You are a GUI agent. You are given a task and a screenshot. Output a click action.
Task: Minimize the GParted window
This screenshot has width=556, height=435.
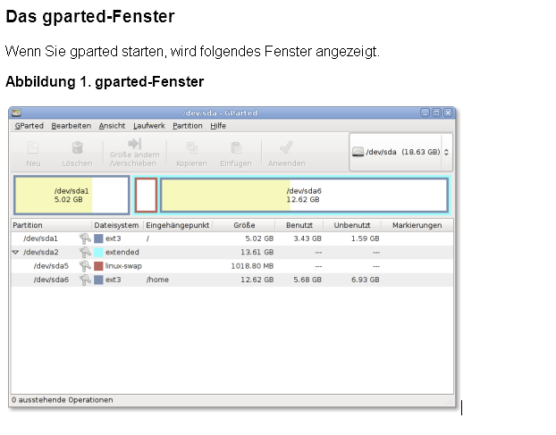click(x=425, y=113)
